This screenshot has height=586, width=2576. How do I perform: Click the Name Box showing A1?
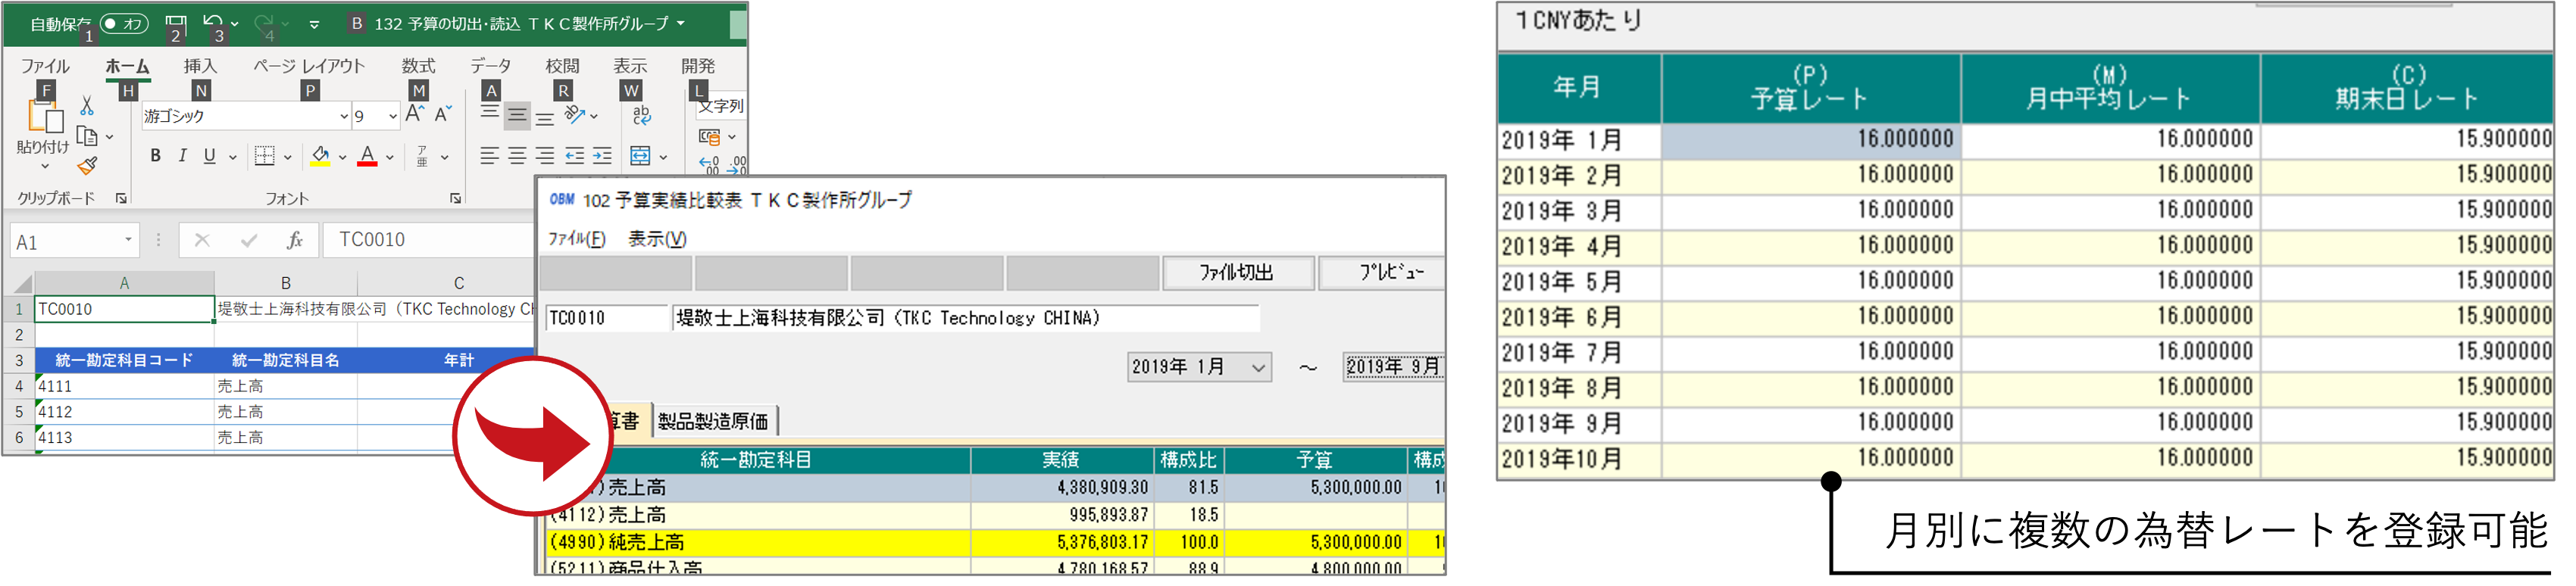(x=74, y=242)
